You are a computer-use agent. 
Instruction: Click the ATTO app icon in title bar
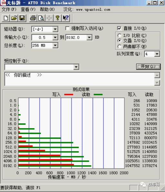pyautogui.click(x=3, y=3)
